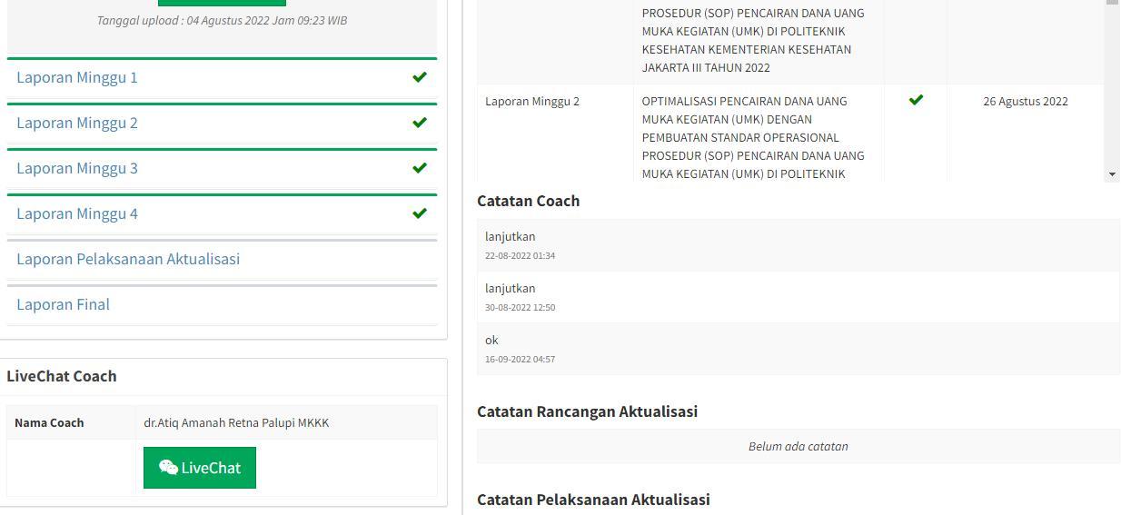This screenshot has width=1121, height=515.
Task: Click the 'ok' coach note dated 16-09-2022
Action: [491, 341]
